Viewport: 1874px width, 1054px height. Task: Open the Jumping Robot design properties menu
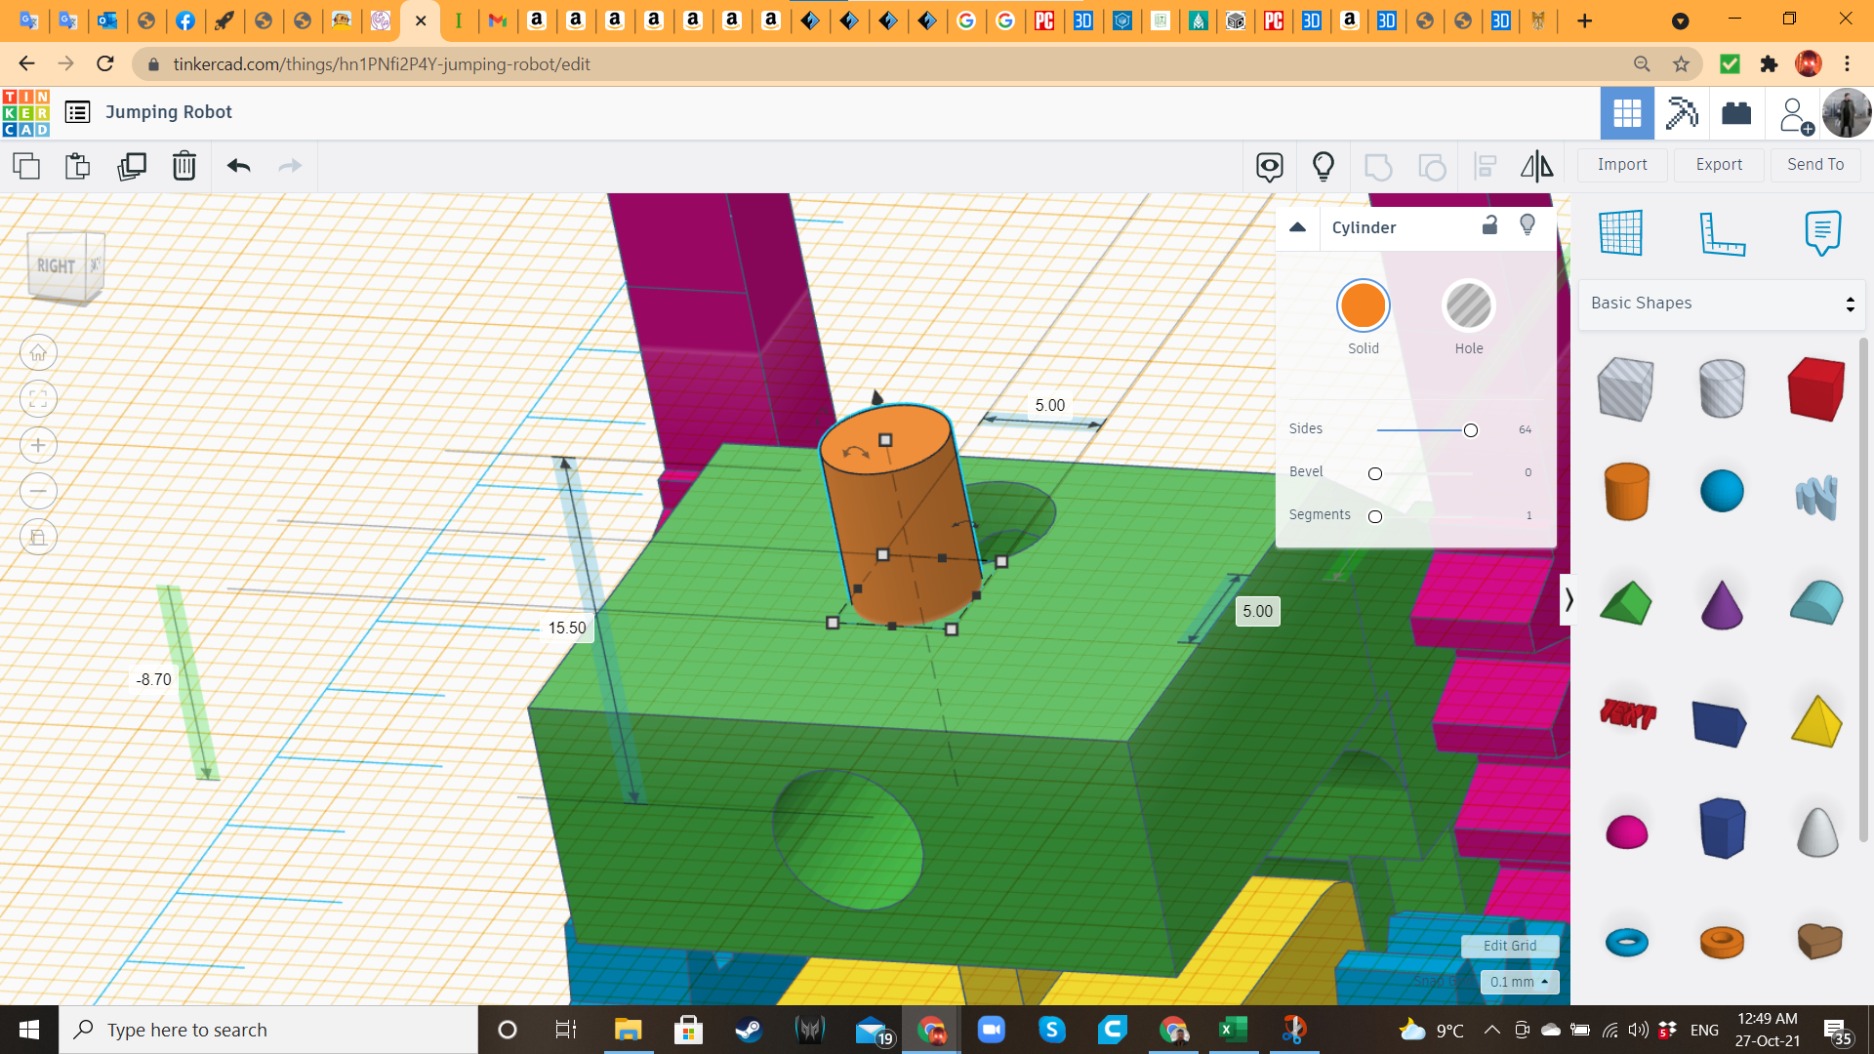pos(77,111)
